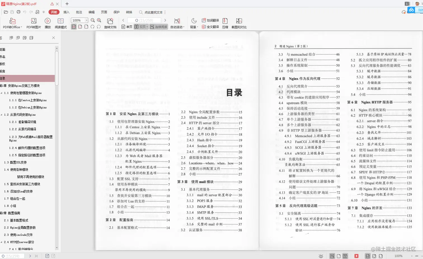Click the page number input field
Screen dimensions: 423x259
coord(144,20)
